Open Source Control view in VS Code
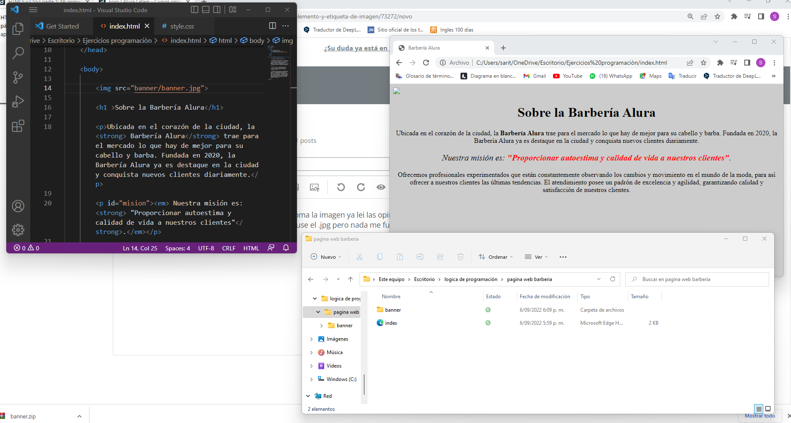The width and height of the screenshot is (791, 423). point(18,77)
